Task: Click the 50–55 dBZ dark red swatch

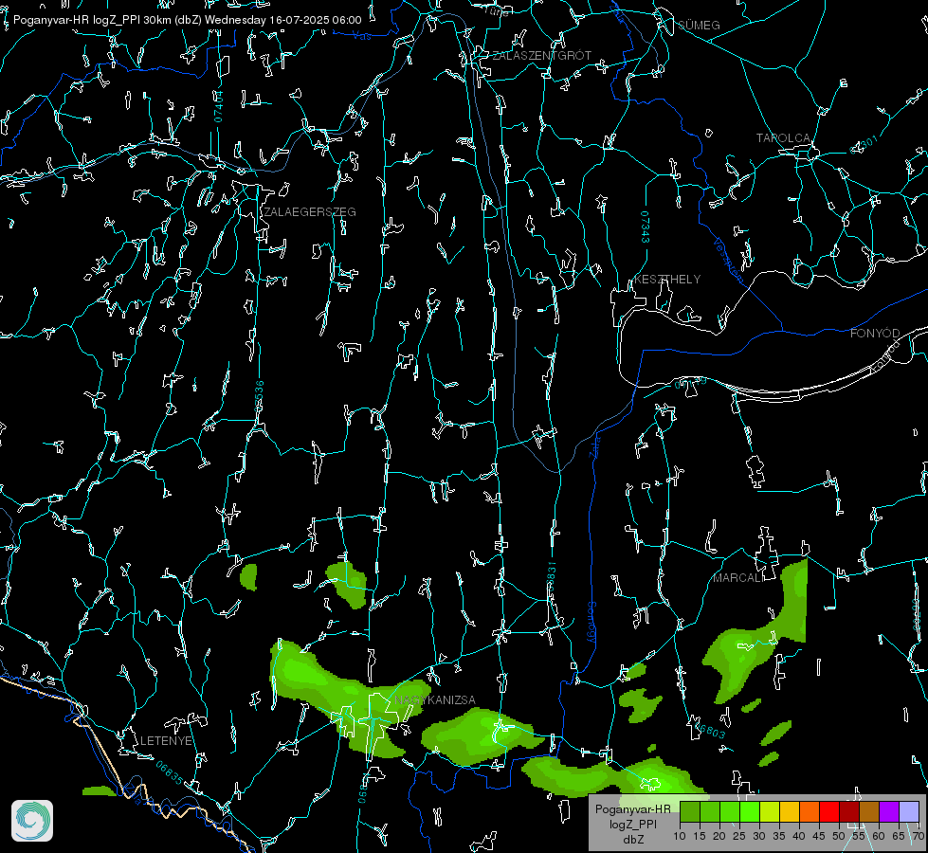Action: (848, 811)
